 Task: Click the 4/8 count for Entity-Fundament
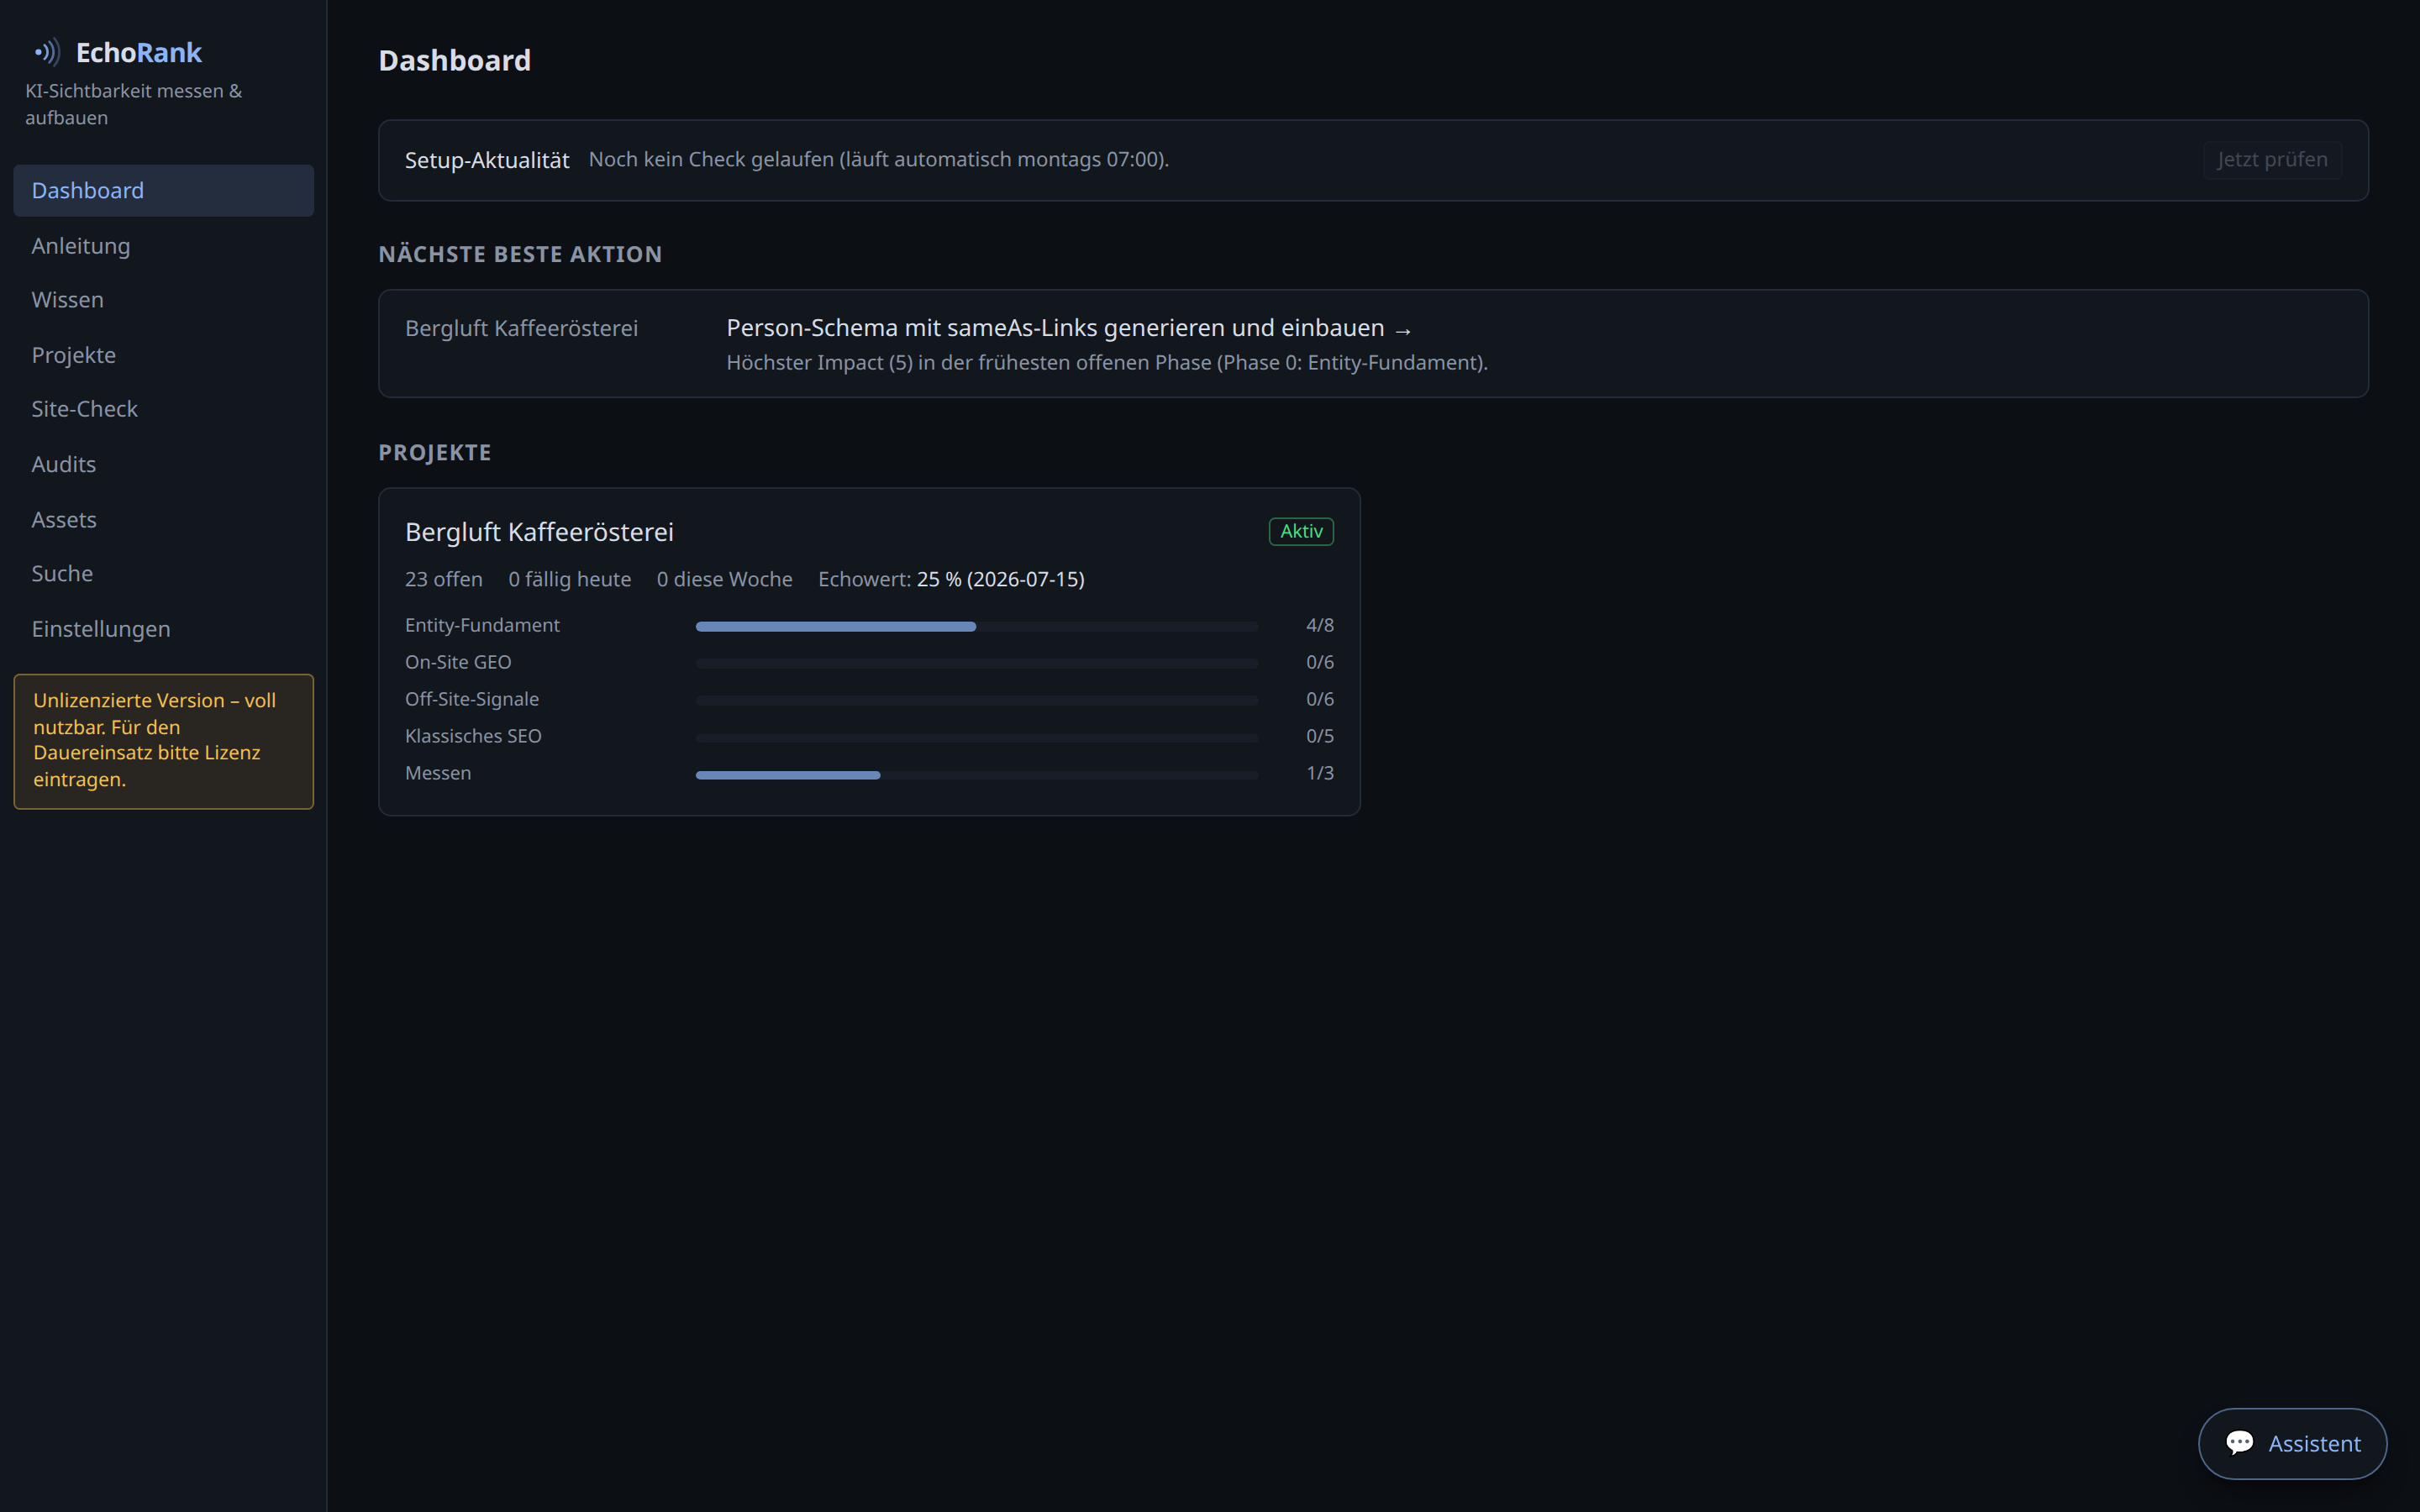tap(1319, 625)
